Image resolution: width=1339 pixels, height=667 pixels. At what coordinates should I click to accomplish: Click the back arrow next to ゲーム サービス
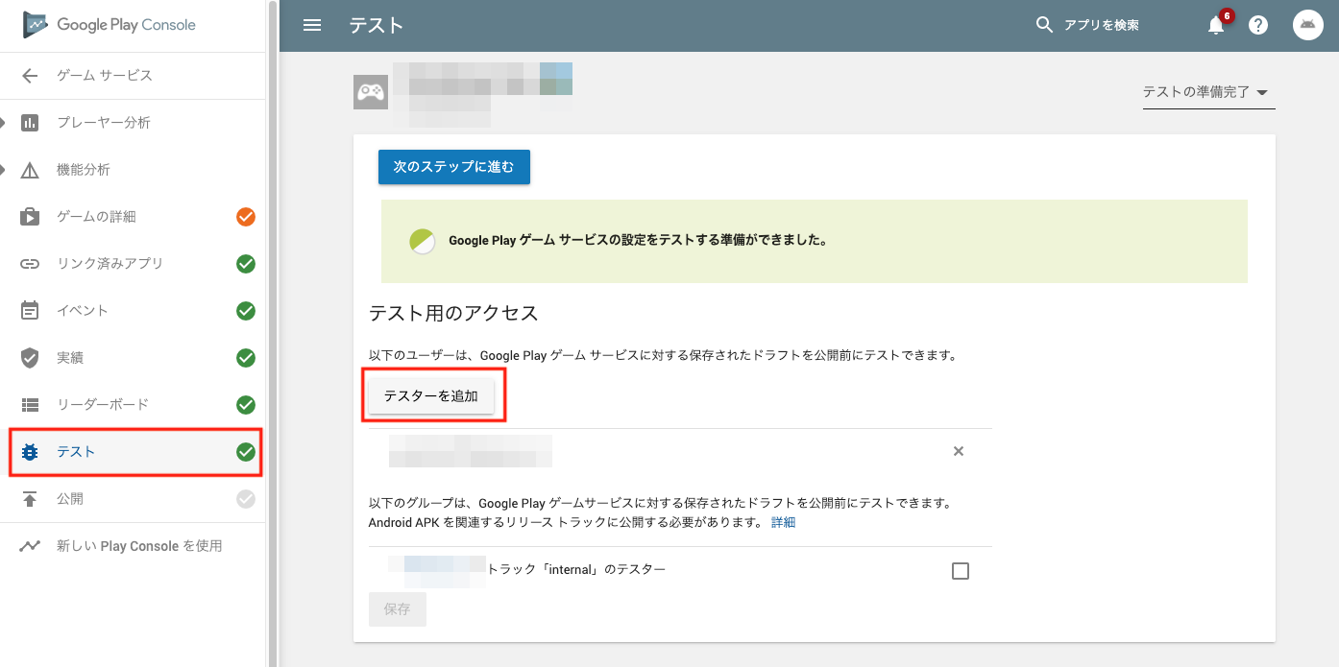[x=30, y=76]
